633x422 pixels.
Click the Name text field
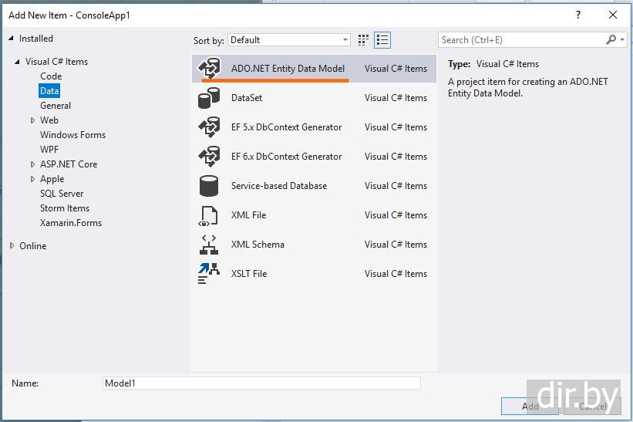261,383
